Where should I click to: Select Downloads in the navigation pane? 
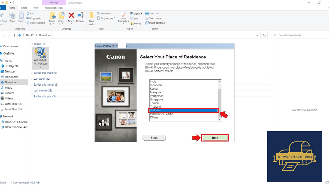[14, 82]
